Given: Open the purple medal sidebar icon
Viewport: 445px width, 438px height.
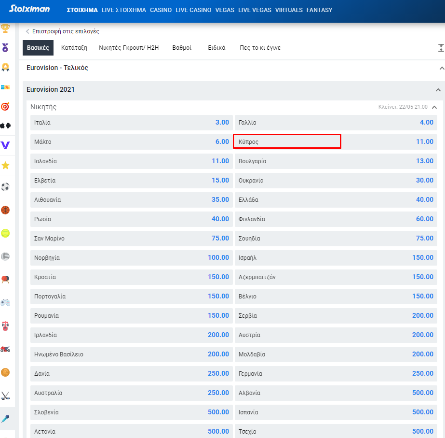Looking at the screenshot, I should click(x=5, y=47).
